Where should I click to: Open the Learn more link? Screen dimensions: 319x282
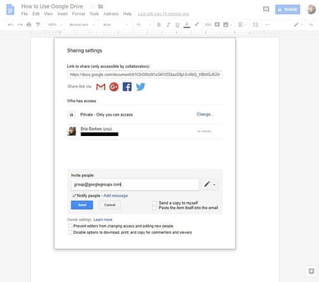[103, 219]
